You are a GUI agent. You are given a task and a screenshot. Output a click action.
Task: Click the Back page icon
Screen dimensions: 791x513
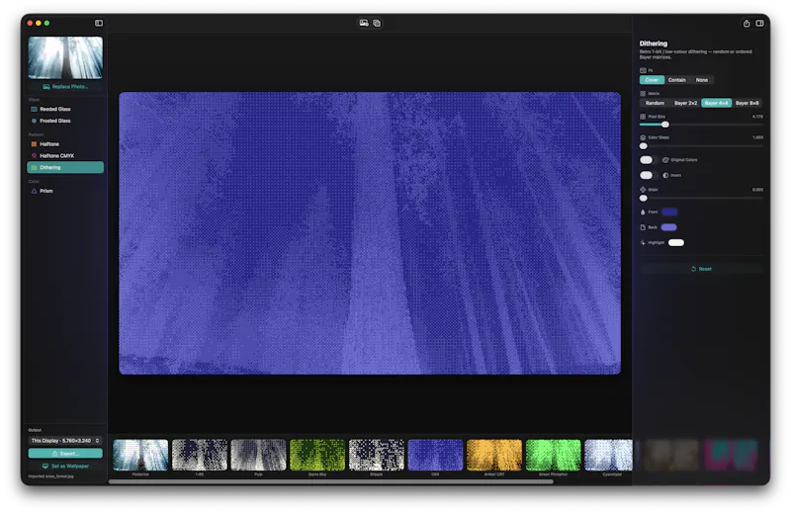tap(643, 227)
